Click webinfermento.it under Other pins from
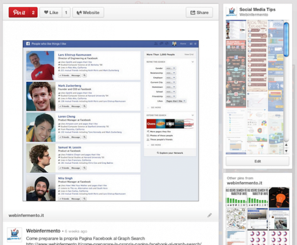The width and height of the screenshot is (297, 245). tap(245, 183)
